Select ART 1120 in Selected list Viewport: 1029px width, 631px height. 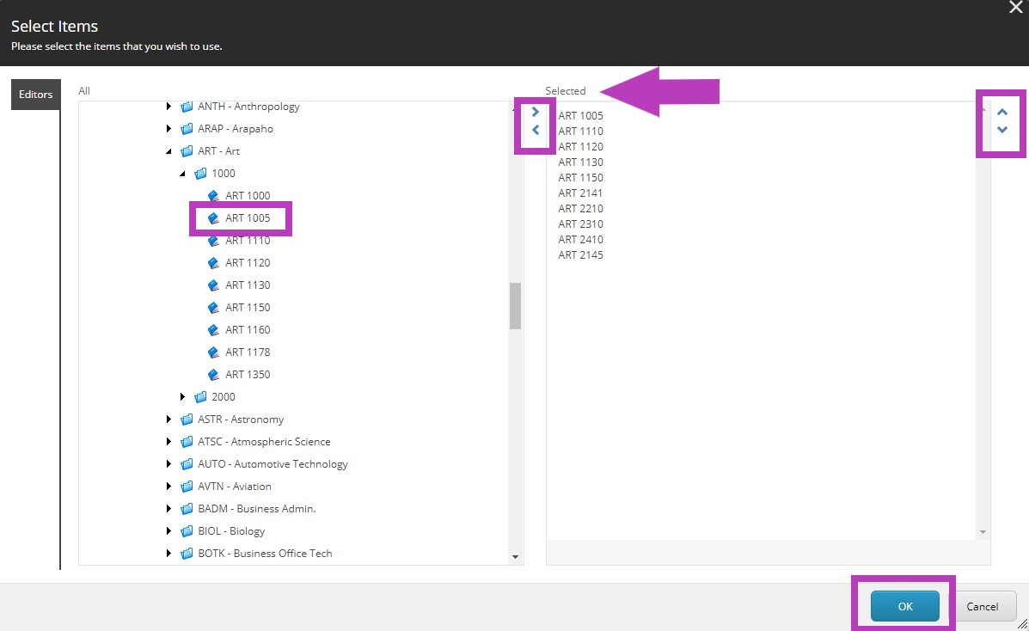point(581,146)
